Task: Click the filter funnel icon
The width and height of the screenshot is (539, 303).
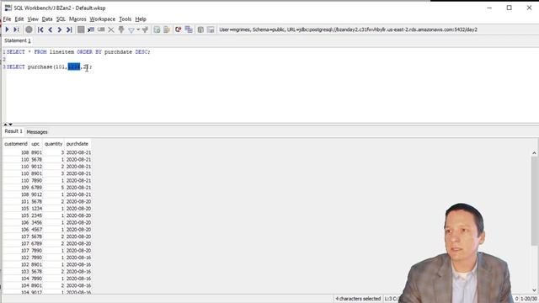Action: pos(131,30)
